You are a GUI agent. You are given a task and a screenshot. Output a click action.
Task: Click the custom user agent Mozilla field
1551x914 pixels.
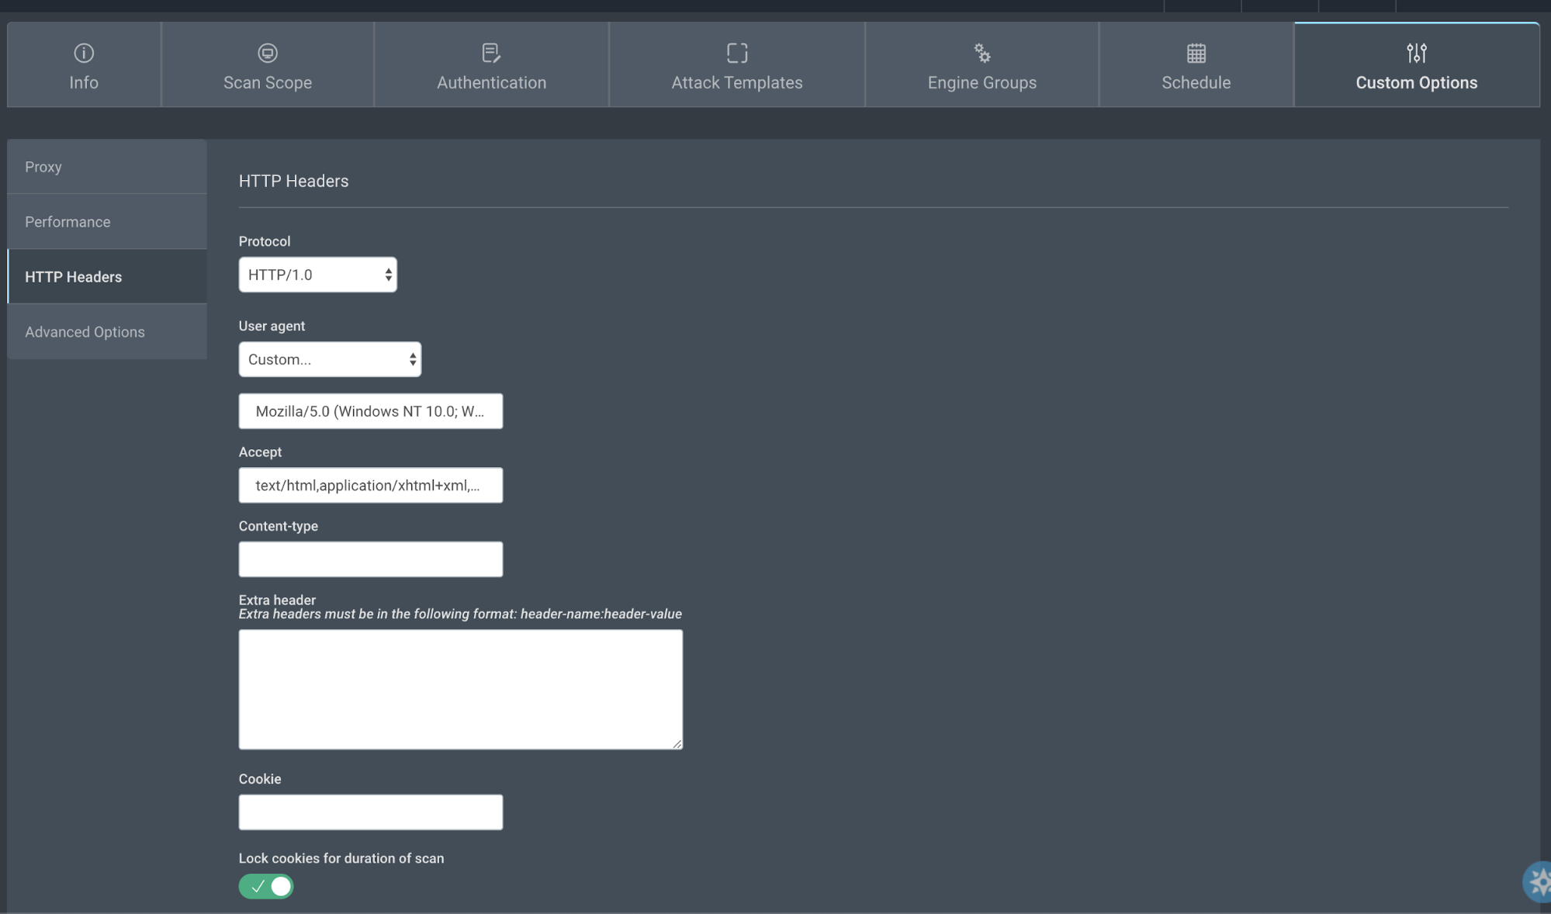pyautogui.click(x=370, y=411)
